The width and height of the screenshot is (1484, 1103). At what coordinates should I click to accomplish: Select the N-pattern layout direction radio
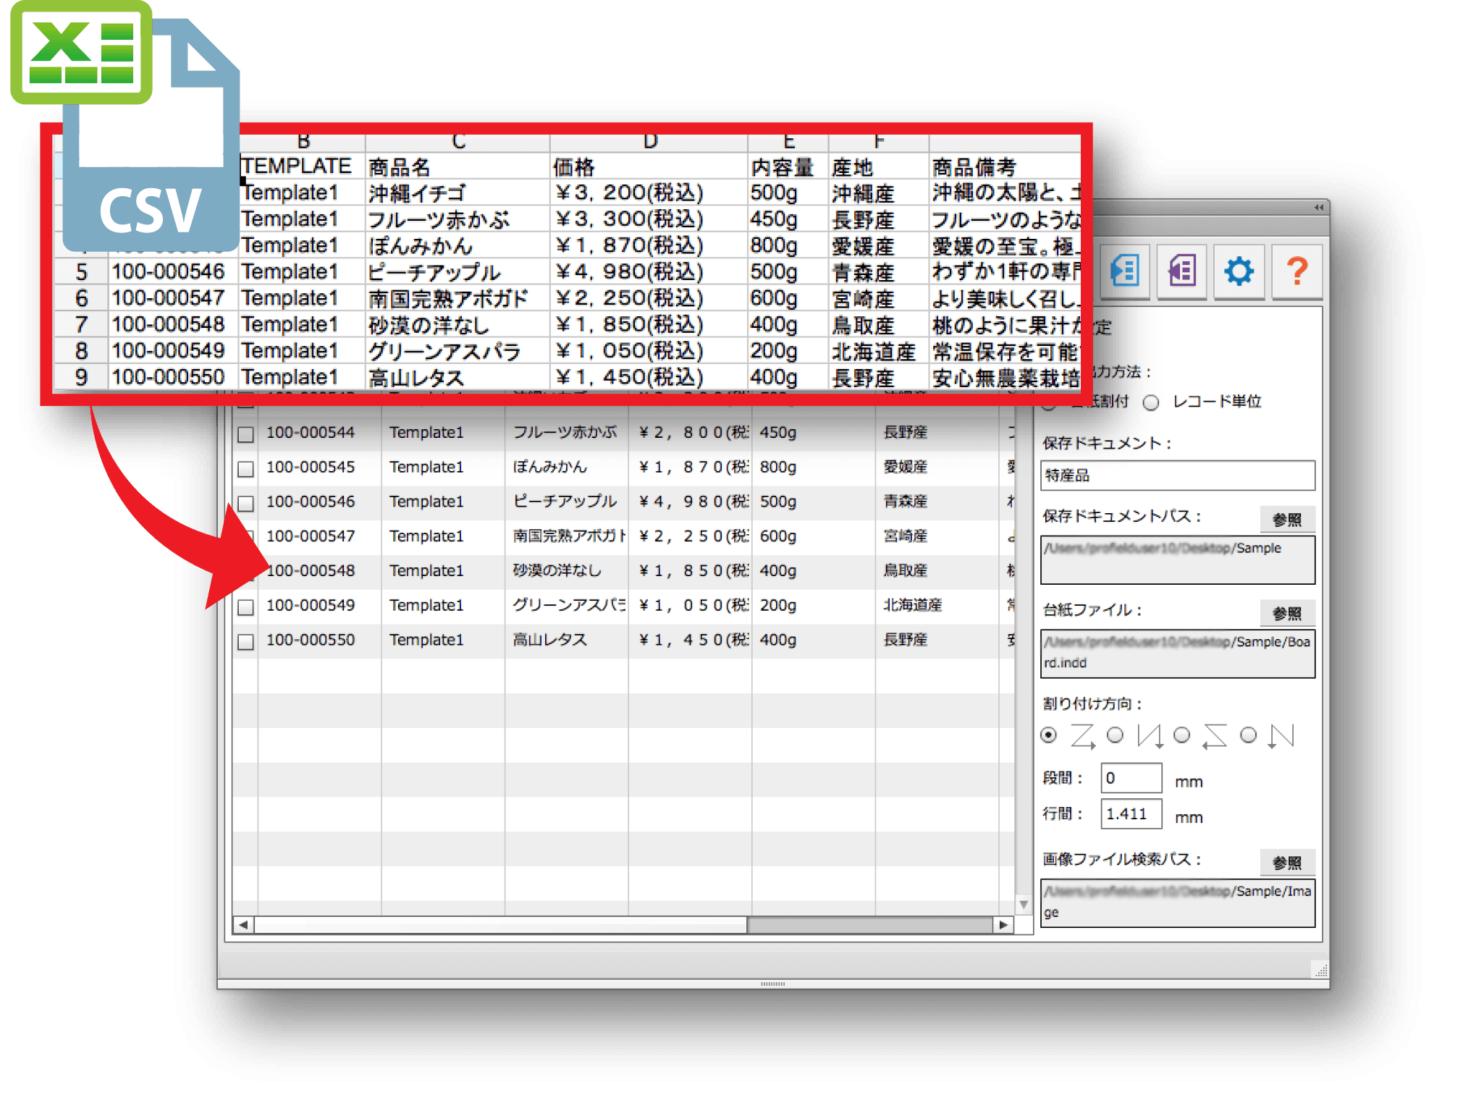pyautogui.click(x=1249, y=735)
